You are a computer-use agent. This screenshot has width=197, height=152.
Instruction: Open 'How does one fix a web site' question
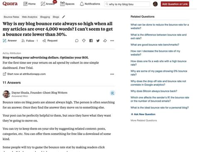pyautogui.click(x=158, y=63)
